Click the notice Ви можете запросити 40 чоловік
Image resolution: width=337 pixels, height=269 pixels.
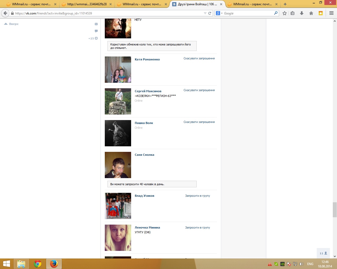[152, 184]
